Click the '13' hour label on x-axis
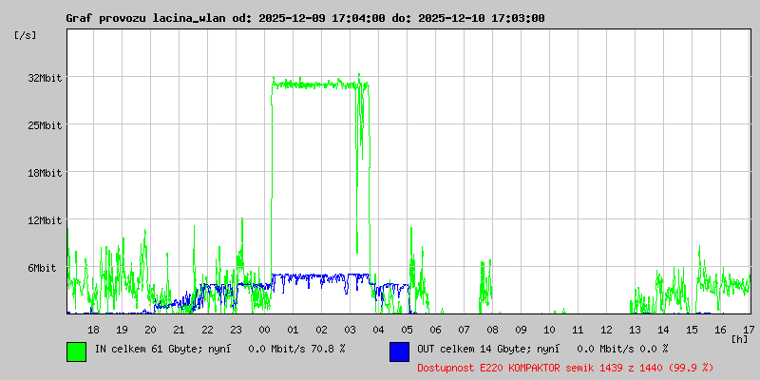Screen dimensions: 760x380 click(635, 330)
